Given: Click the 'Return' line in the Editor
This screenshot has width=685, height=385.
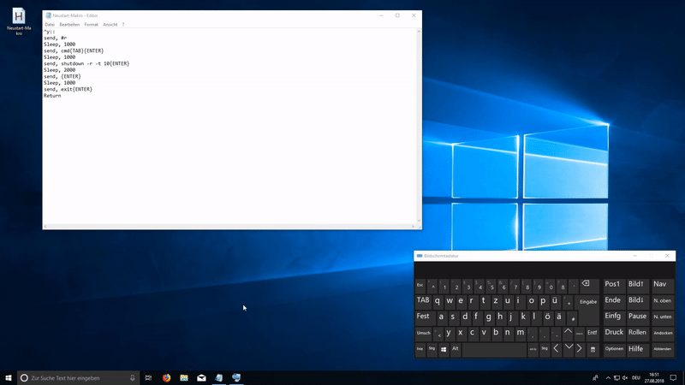Looking at the screenshot, I should click(x=52, y=96).
